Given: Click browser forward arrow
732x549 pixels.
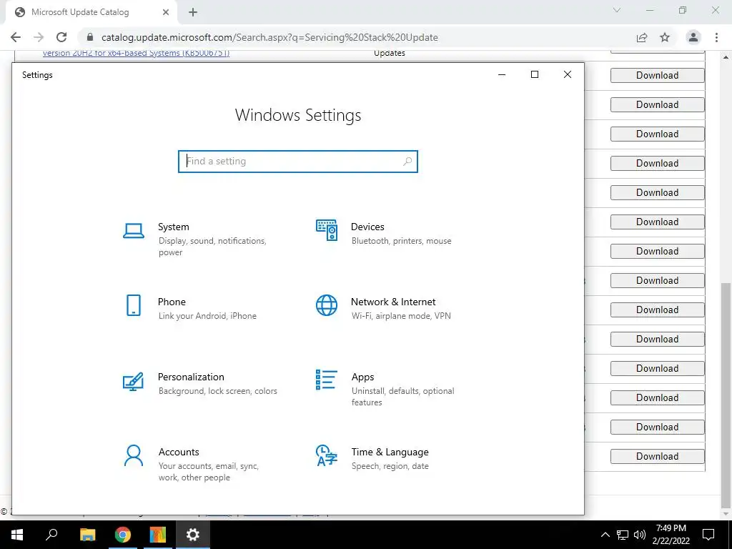Looking at the screenshot, I should click(x=39, y=37).
